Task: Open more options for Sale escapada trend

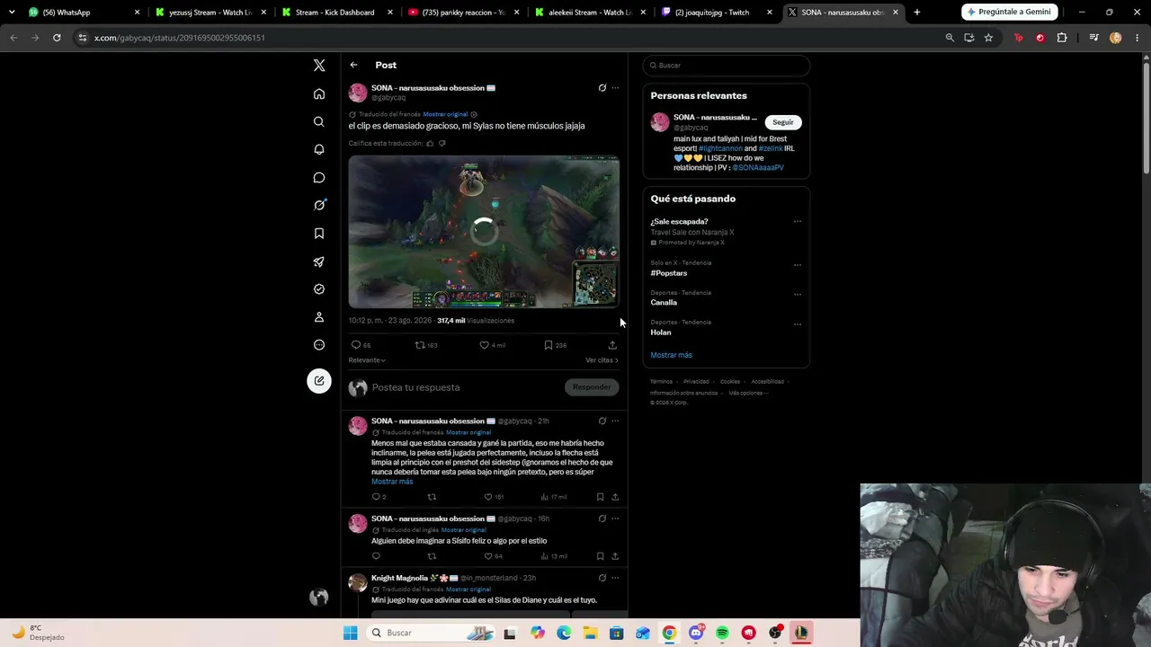Action: (797, 221)
